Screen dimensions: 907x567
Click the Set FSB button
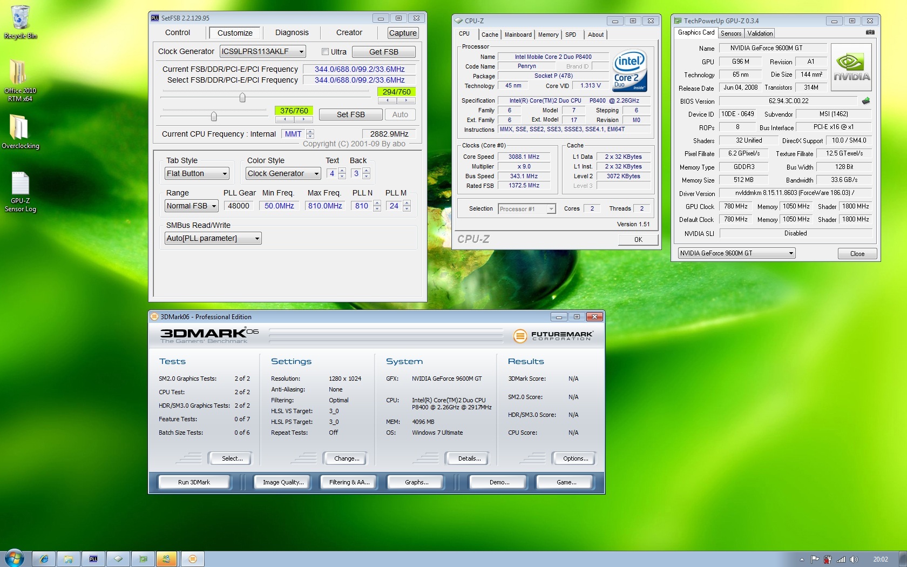351,114
